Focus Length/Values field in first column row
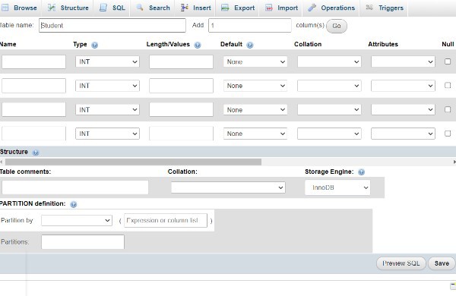This screenshot has width=456, height=296. click(181, 62)
